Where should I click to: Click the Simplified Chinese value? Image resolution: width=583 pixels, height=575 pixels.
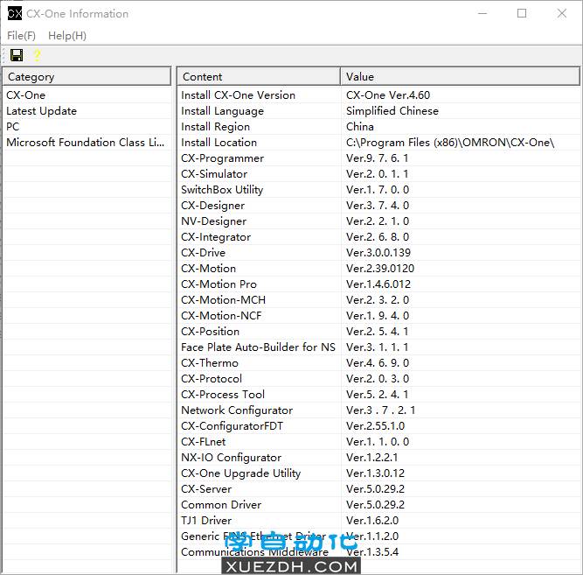click(x=392, y=111)
